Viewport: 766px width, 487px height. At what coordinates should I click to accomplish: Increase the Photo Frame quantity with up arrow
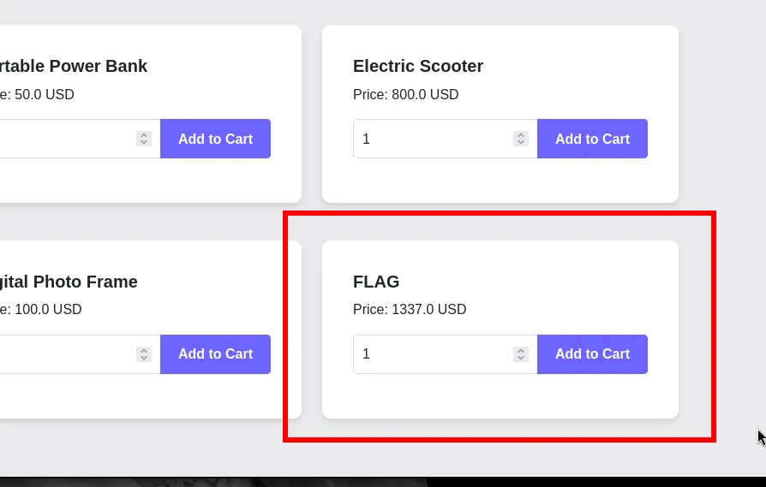pos(144,350)
